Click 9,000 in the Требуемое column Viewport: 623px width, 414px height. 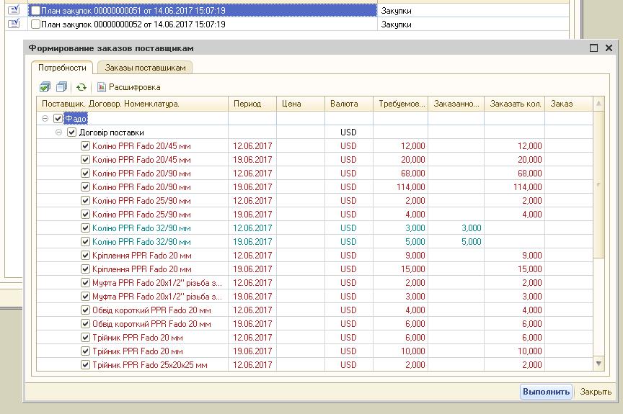415,256
